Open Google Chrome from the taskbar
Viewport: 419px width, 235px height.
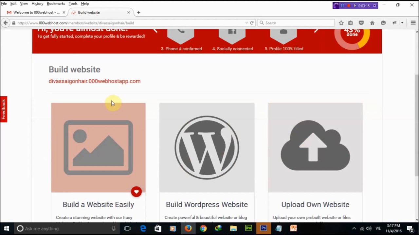tap(203, 228)
